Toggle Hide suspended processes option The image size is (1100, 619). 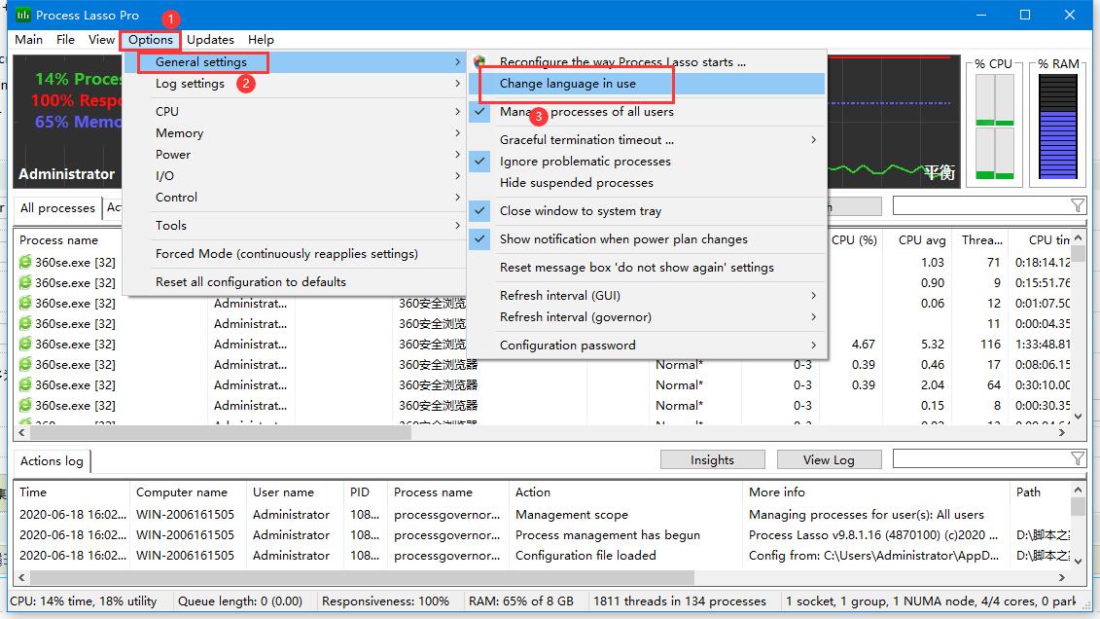[x=648, y=182]
